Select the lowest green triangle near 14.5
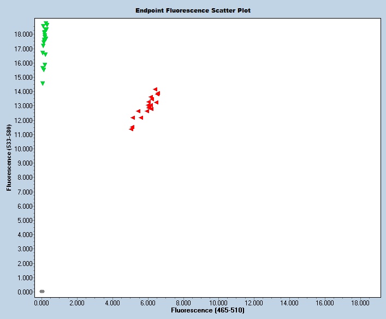 click(x=43, y=84)
